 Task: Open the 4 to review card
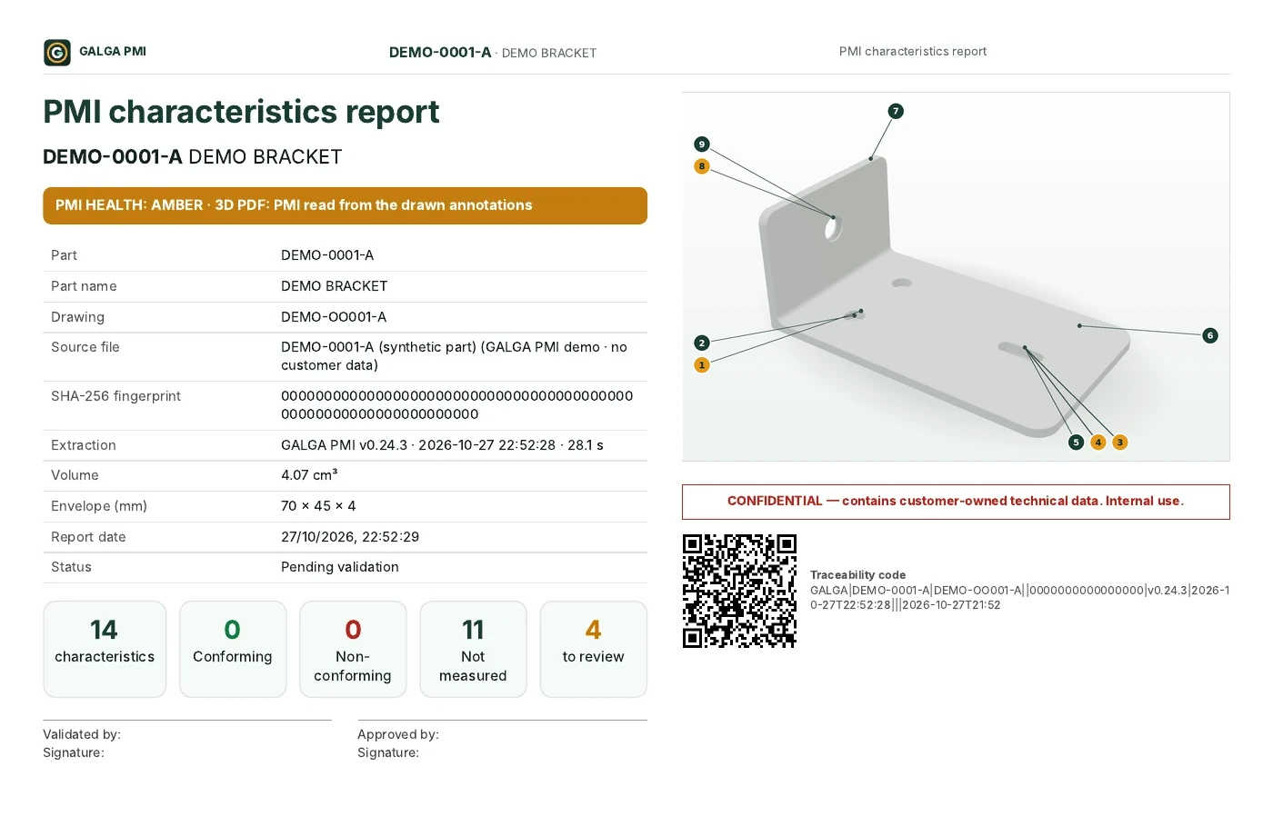pyautogui.click(x=594, y=649)
